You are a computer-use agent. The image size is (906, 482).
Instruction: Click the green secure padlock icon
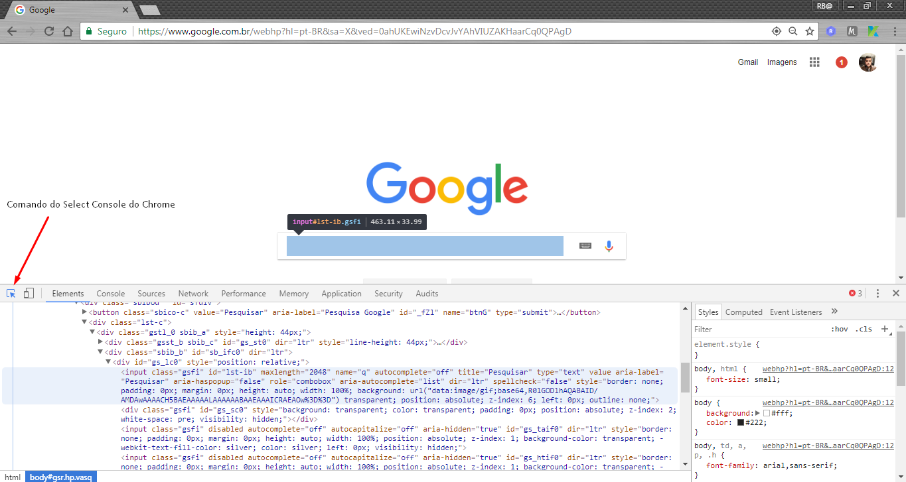[90, 31]
